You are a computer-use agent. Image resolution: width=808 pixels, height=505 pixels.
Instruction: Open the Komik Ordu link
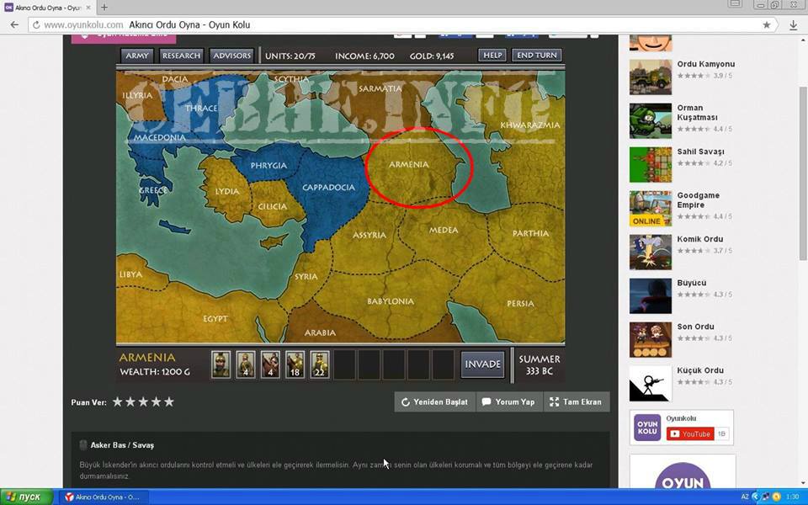pyautogui.click(x=699, y=239)
